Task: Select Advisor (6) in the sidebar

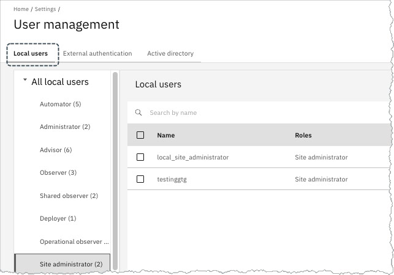Action: click(x=56, y=150)
